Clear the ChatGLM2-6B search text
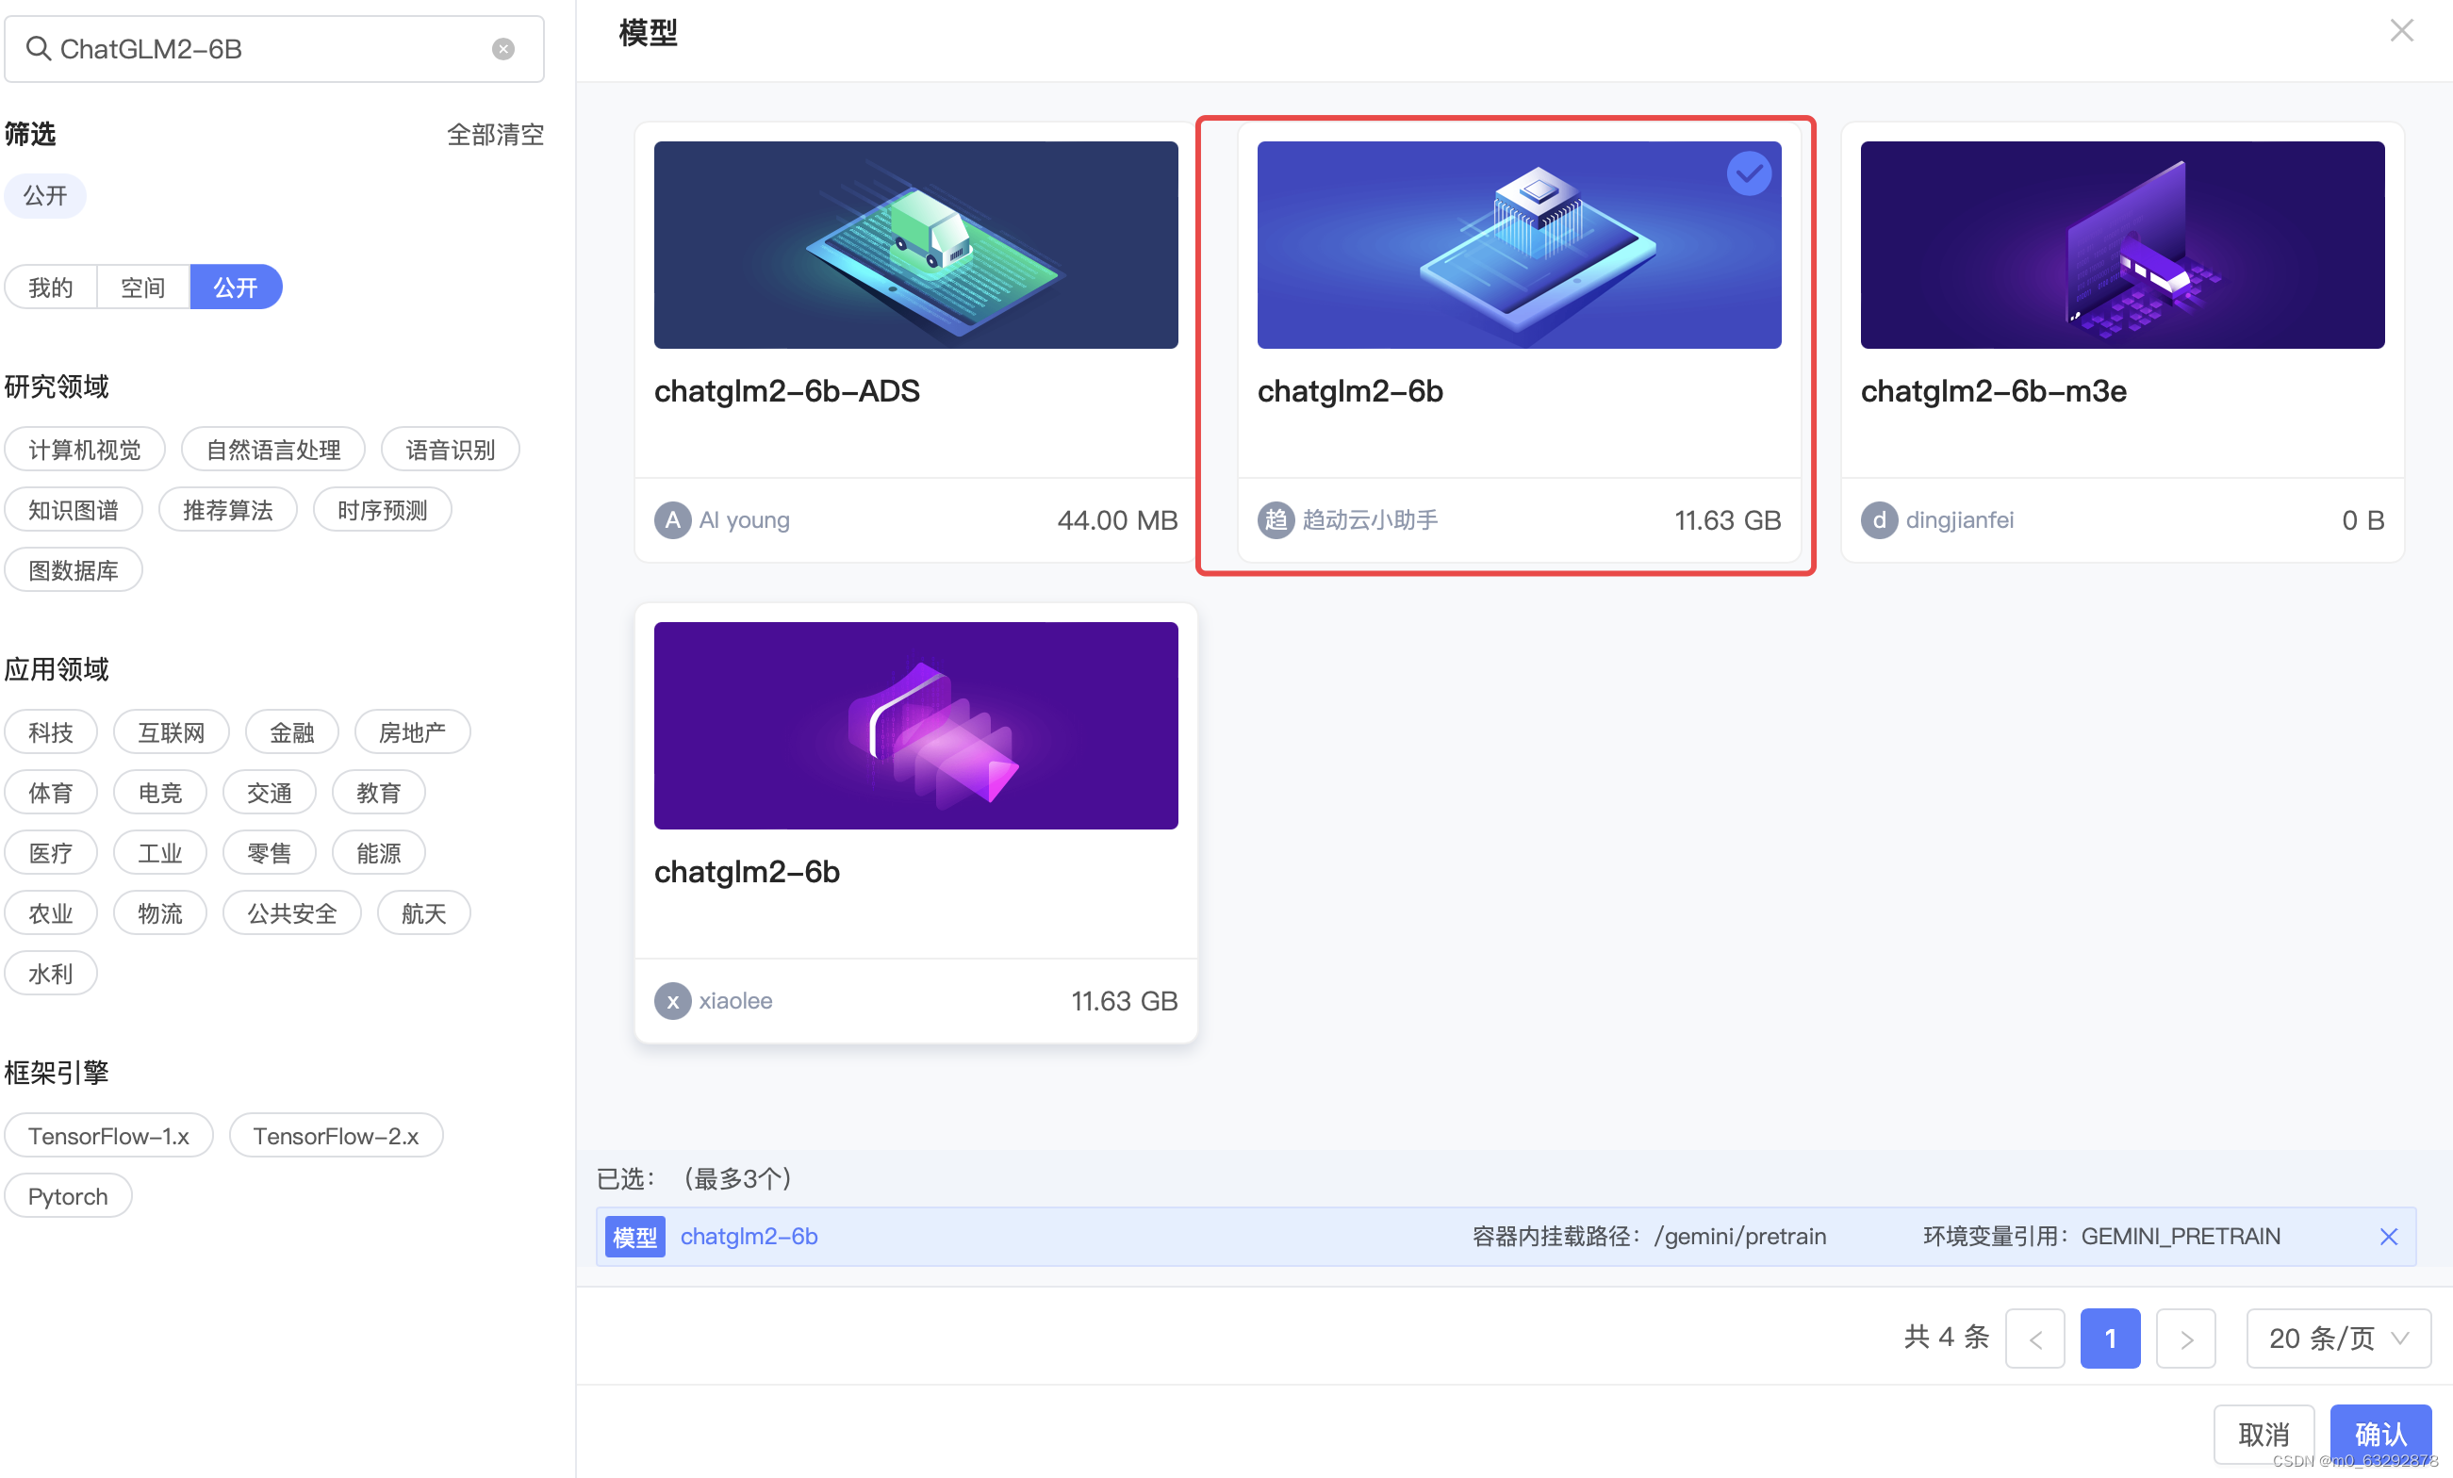2453x1478 pixels. [x=502, y=49]
